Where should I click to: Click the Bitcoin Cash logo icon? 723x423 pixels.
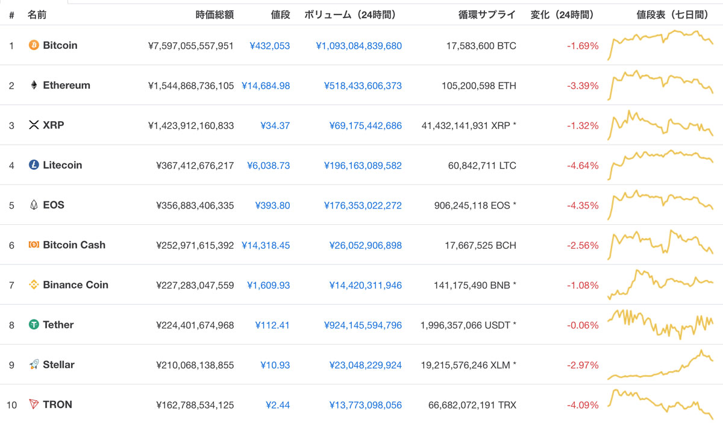point(34,245)
